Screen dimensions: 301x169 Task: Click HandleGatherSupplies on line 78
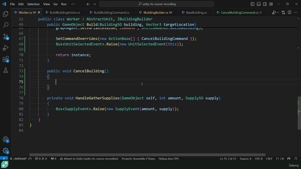(x=97, y=98)
